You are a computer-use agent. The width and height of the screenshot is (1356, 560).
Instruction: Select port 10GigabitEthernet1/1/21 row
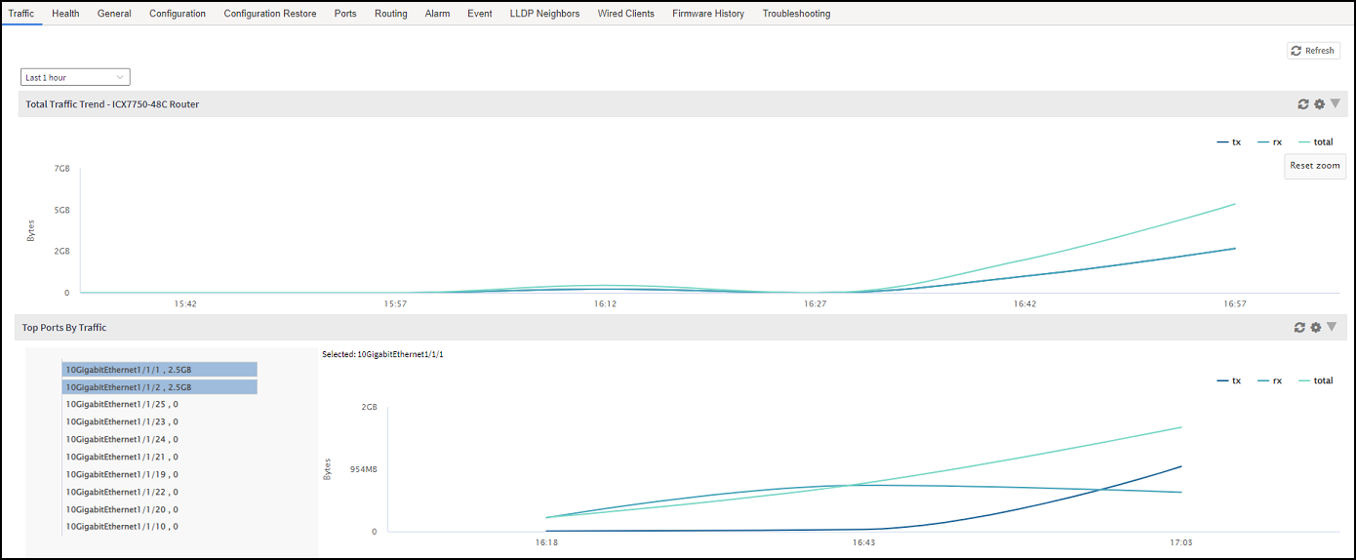[x=122, y=457]
